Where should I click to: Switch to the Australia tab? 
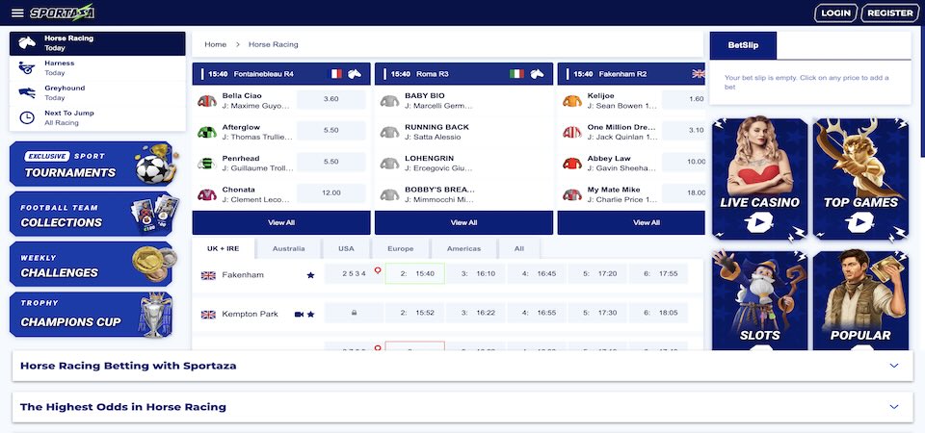[x=288, y=248]
